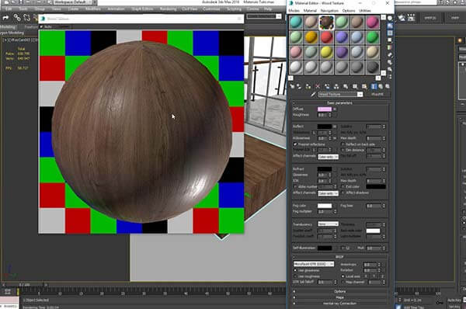Toggle Fresnel reflections checkbox

point(295,144)
